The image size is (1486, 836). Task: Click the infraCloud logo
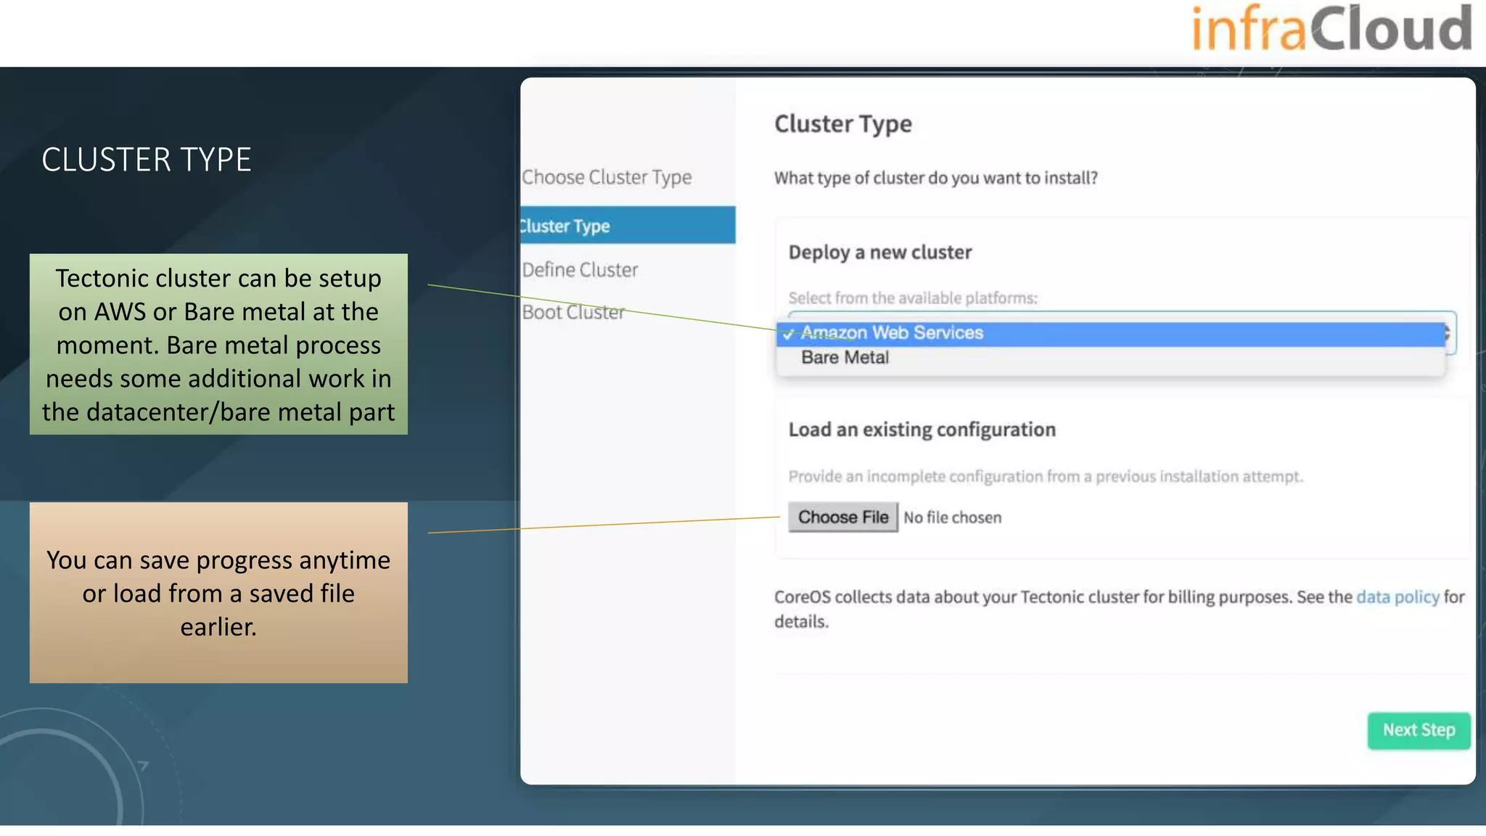point(1331,29)
